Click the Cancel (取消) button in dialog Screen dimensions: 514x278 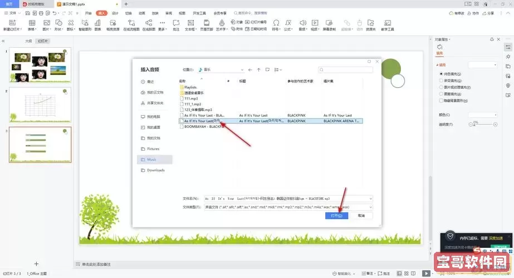[361, 216]
